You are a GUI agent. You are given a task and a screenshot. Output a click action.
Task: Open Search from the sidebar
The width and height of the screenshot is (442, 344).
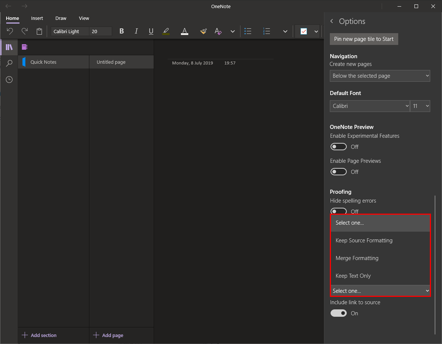[x=9, y=63]
